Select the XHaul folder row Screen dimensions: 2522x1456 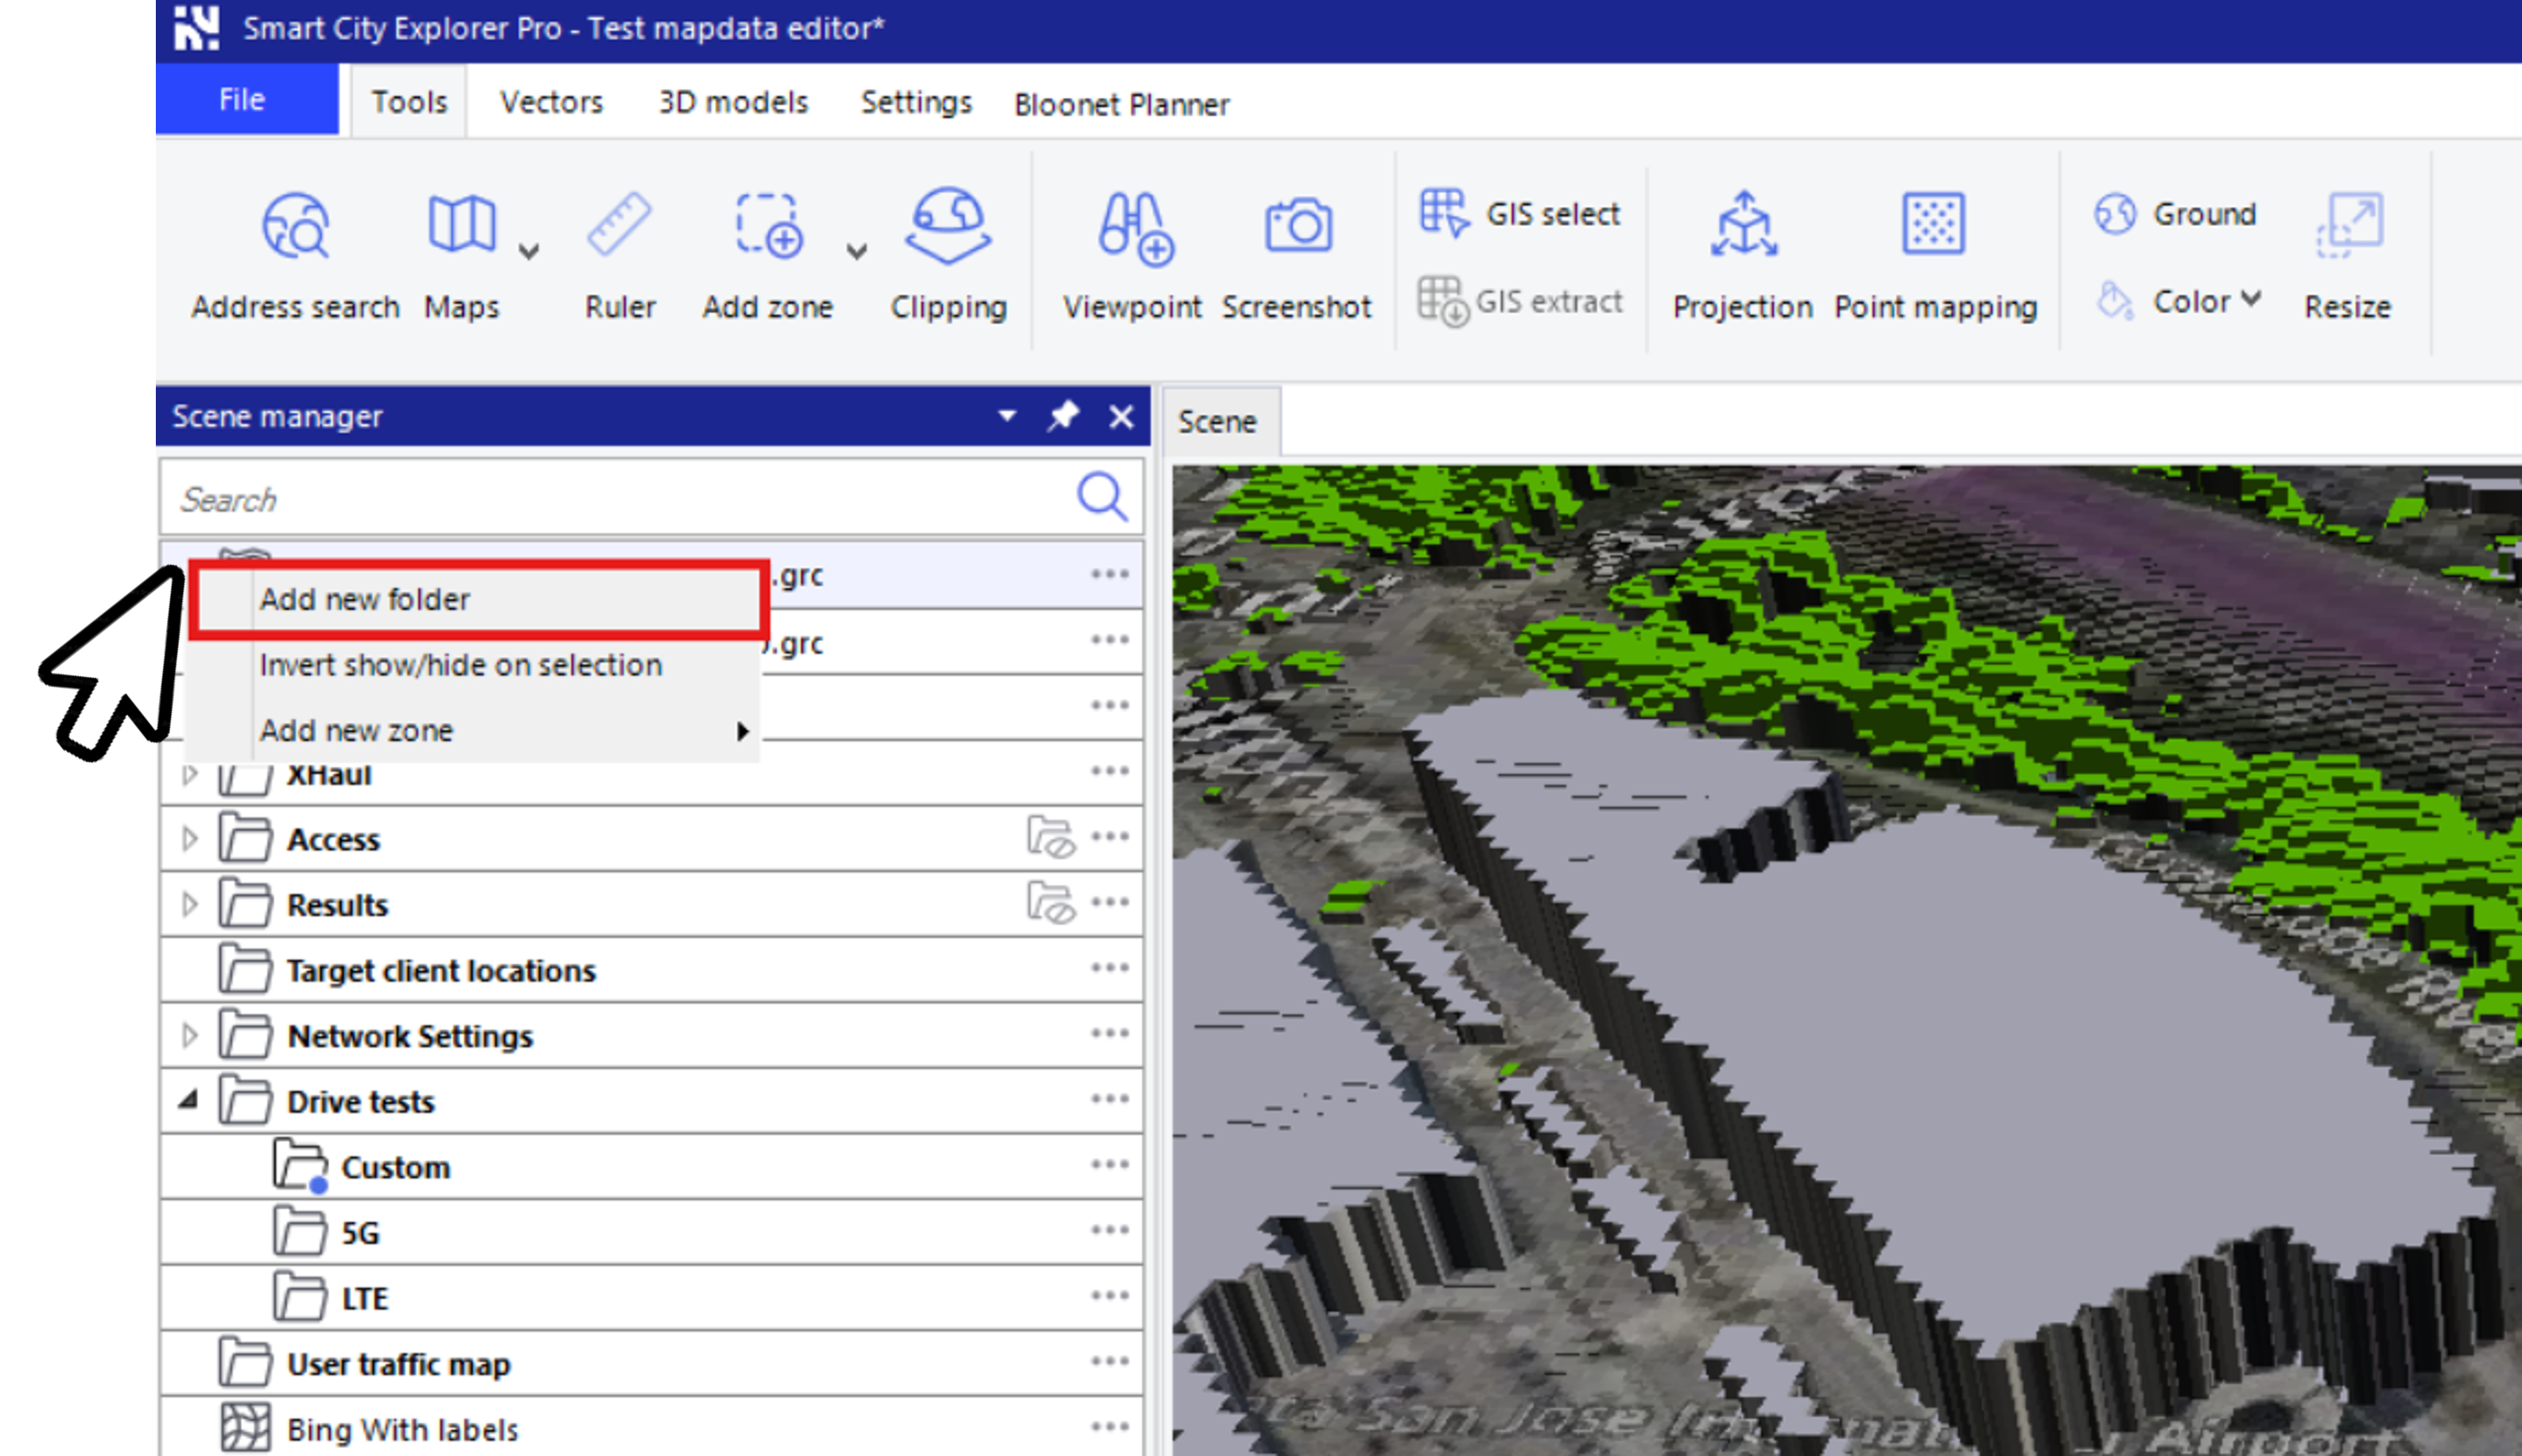point(652,773)
